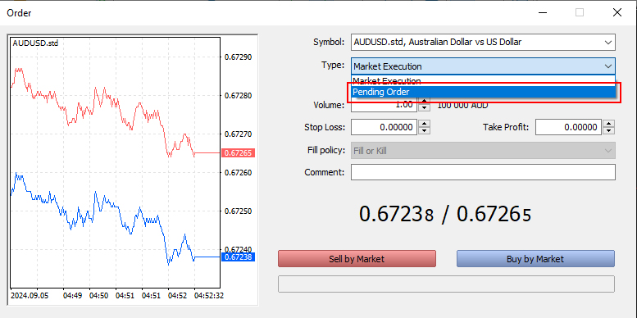
Task: Collapse the Type combo box arrow
Action: pos(607,66)
